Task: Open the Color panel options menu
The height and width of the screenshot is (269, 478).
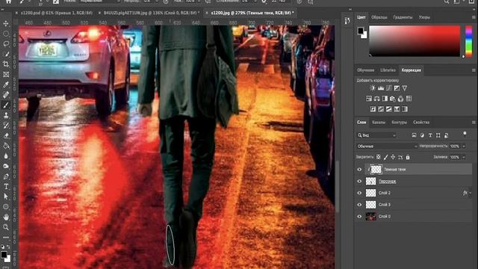Action: click(x=474, y=17)
